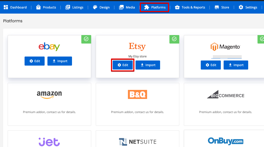Click B&Q's 'Premium addon, contact us' text
The width and height of the screenshot is (264, 147).
[138, 112]
